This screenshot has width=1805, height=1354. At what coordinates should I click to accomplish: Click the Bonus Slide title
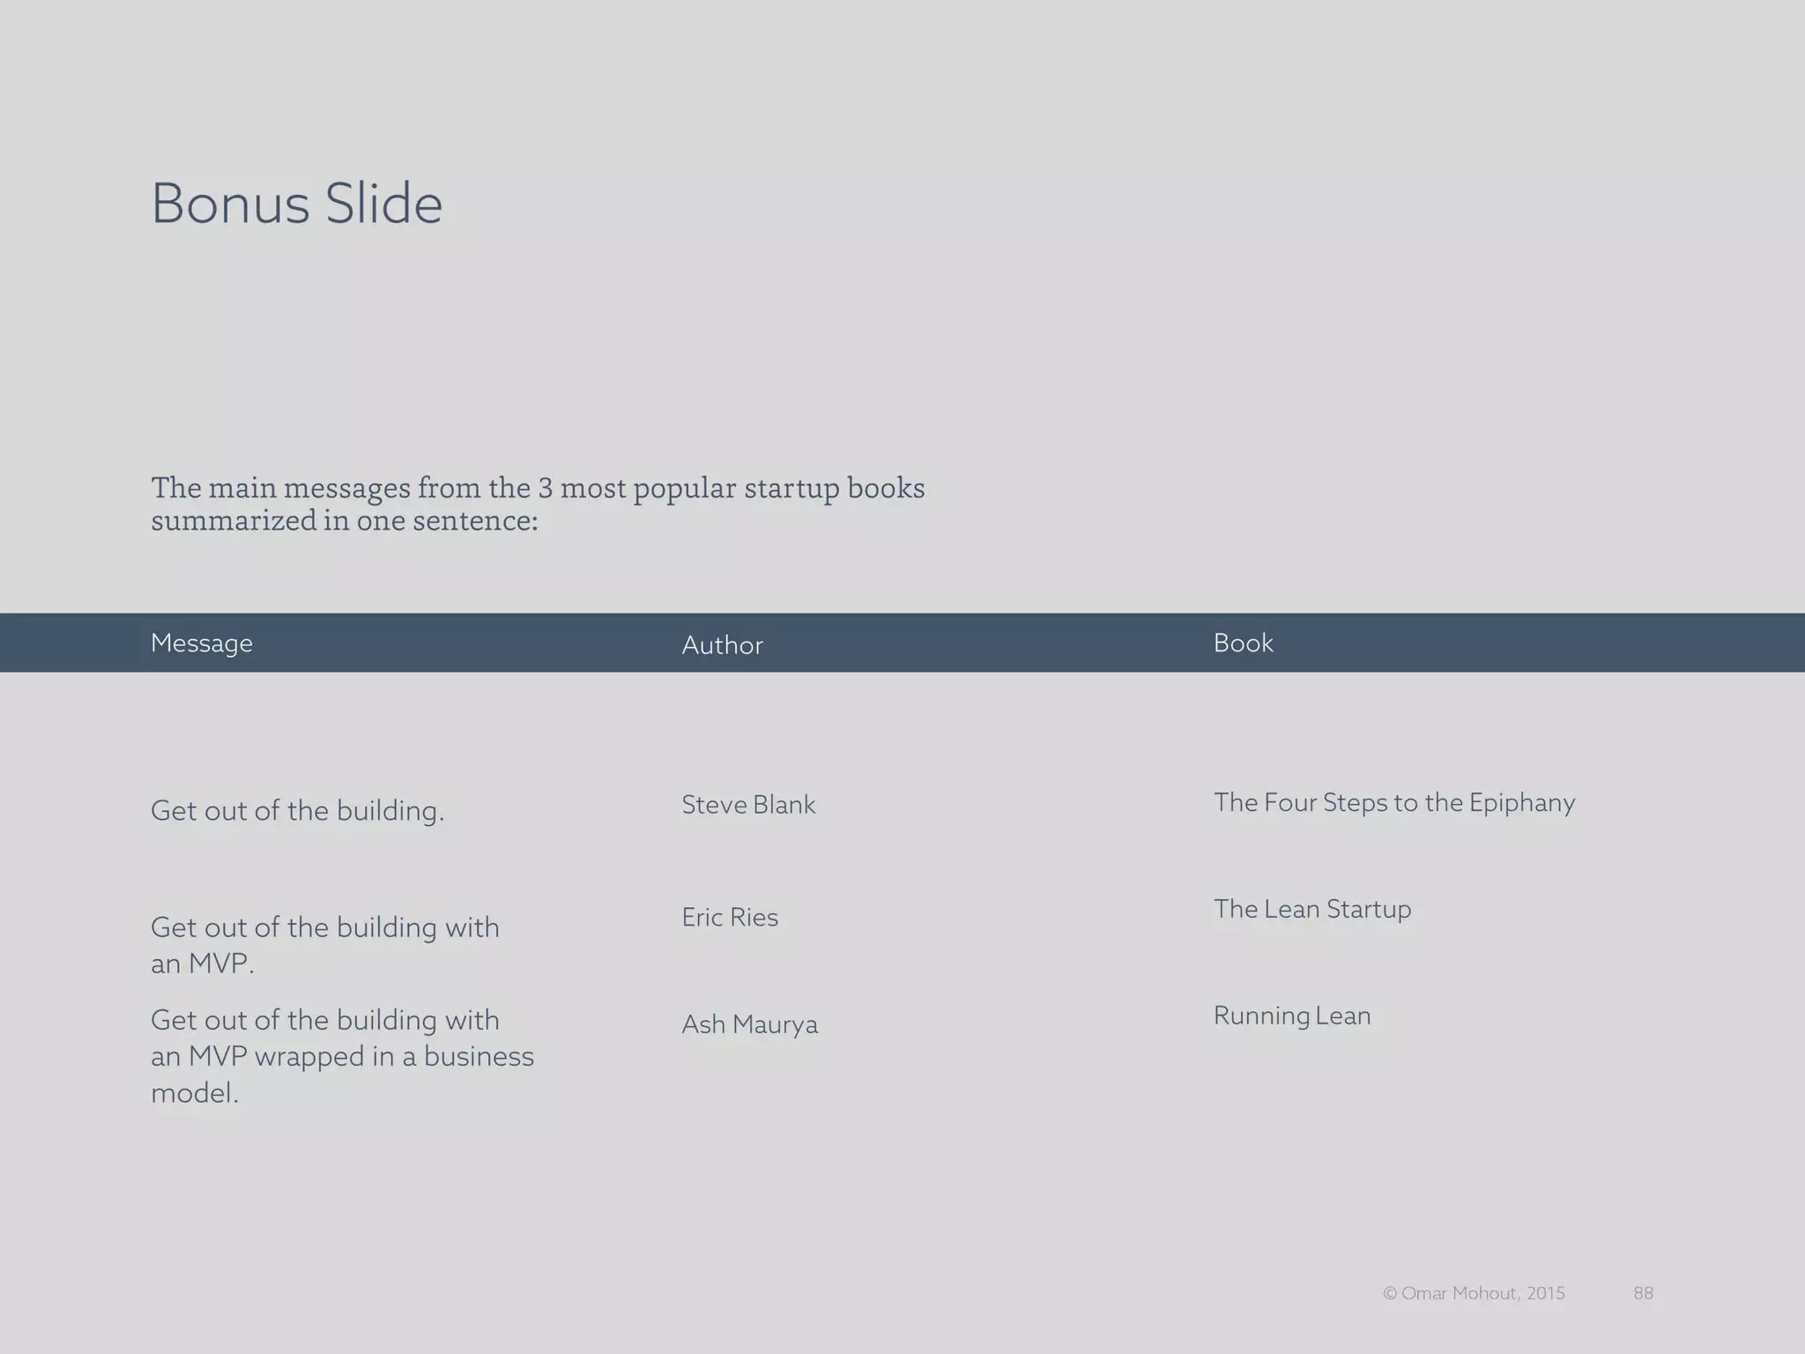tap(297, 204)
